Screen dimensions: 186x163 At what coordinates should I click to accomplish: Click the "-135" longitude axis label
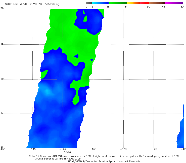(93, 149)
